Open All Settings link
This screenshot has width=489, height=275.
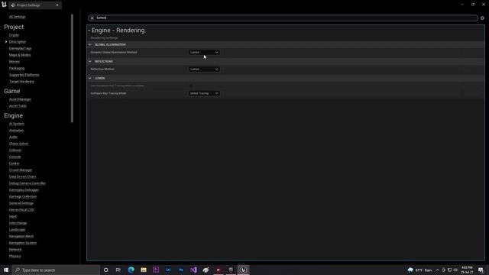tap(17, 17)
